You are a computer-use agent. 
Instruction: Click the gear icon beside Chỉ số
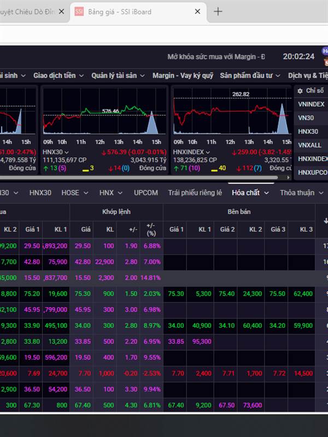(299, 91)
